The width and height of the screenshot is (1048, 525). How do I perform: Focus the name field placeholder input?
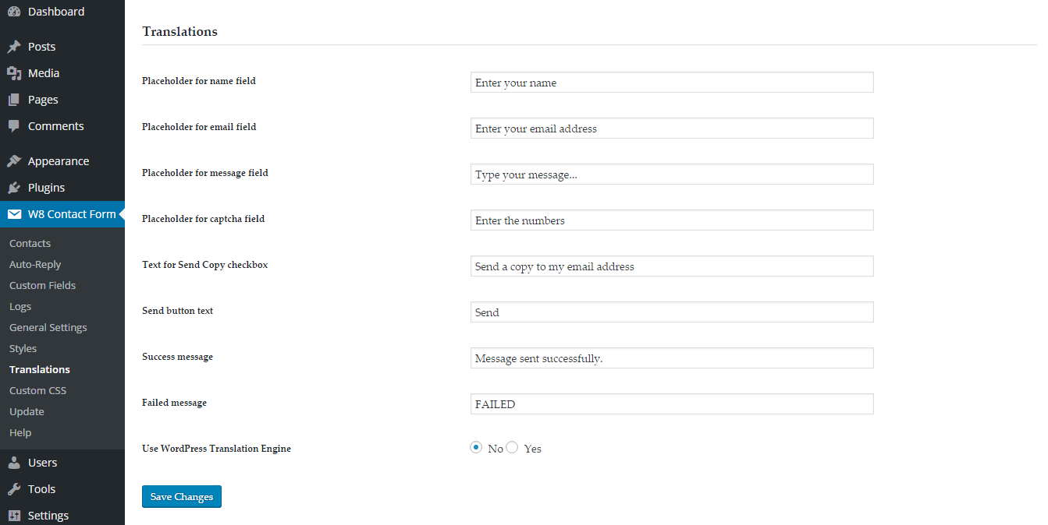point(672,83)
